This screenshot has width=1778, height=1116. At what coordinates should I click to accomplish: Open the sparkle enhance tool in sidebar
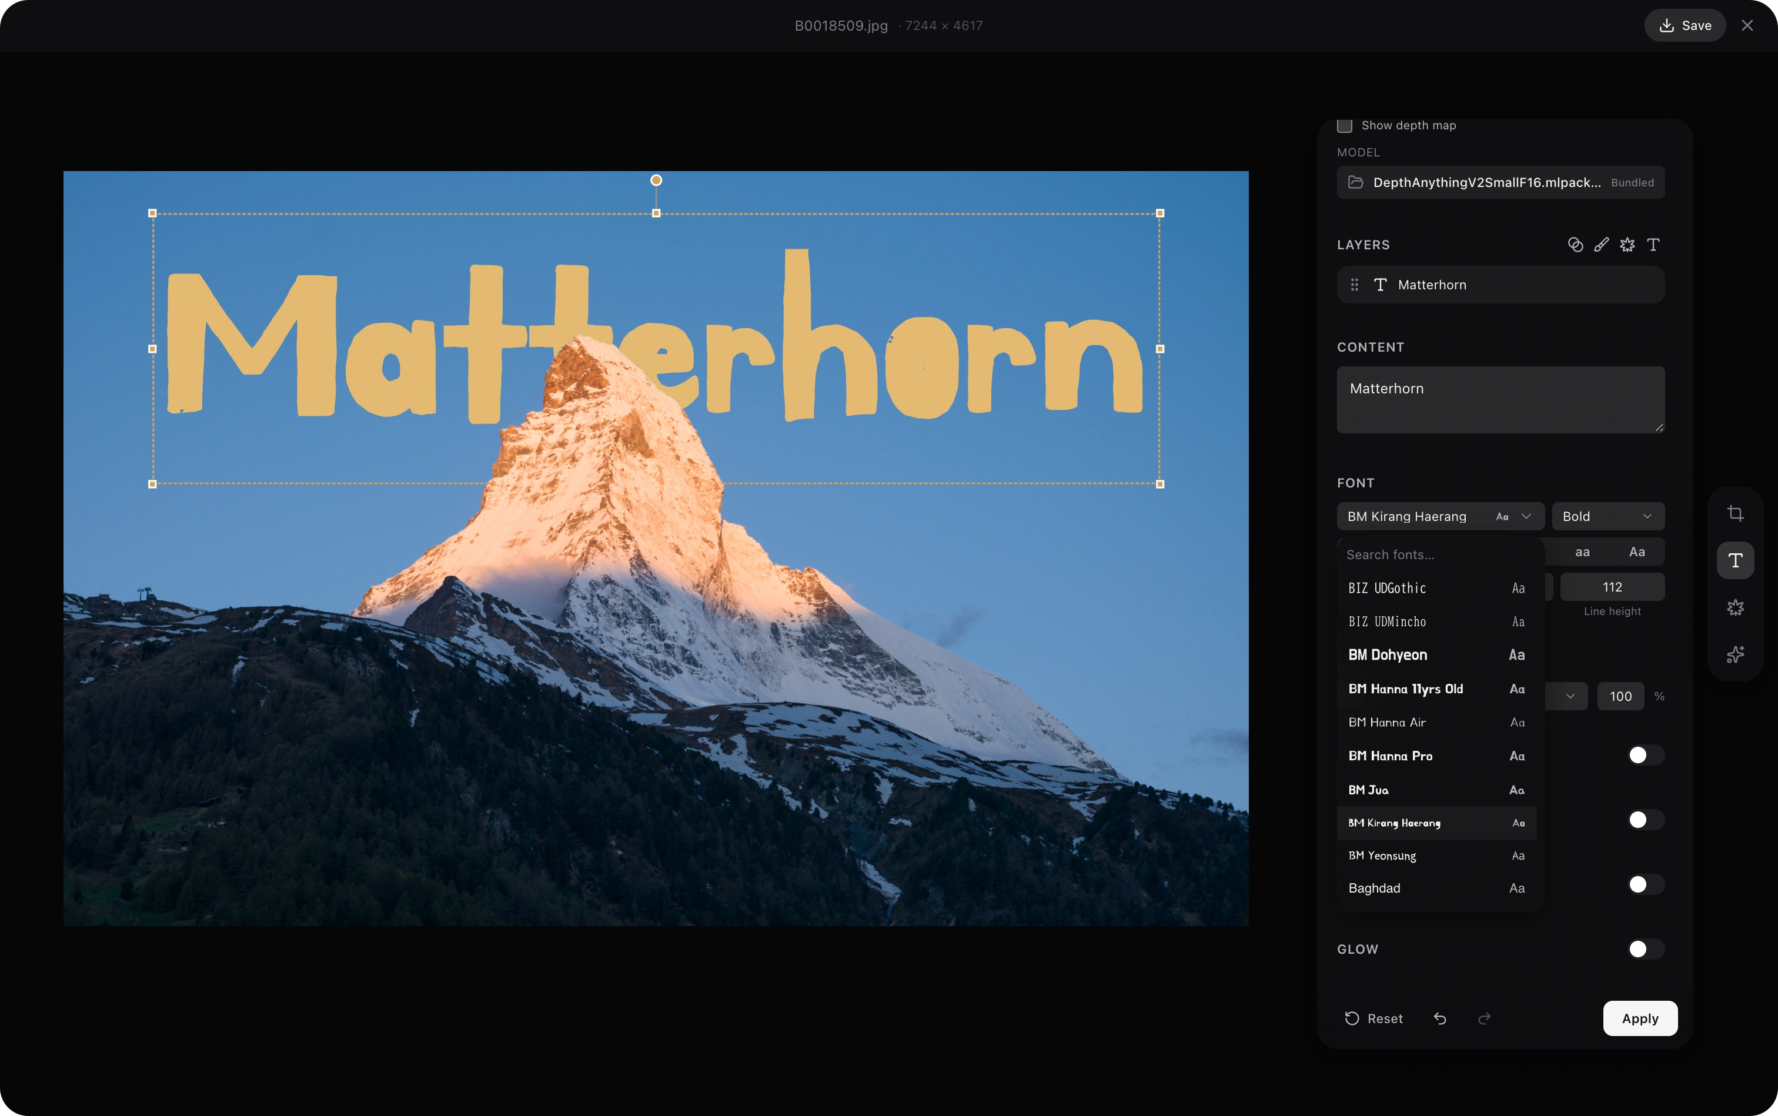[x=1735, y=654]
